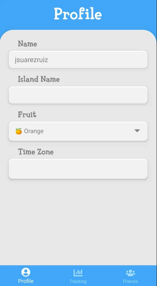Image resolution: width=157 pixels, height=286 pixels.
Task: Expand the Fruit dropdown arrow
Action: (137, 131)
